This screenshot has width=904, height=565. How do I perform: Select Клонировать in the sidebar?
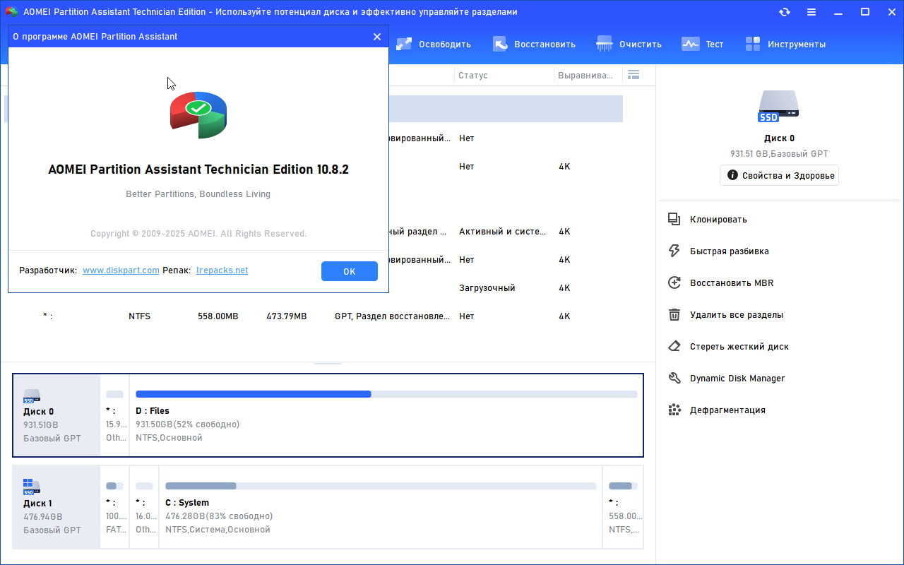coord(718,219)
